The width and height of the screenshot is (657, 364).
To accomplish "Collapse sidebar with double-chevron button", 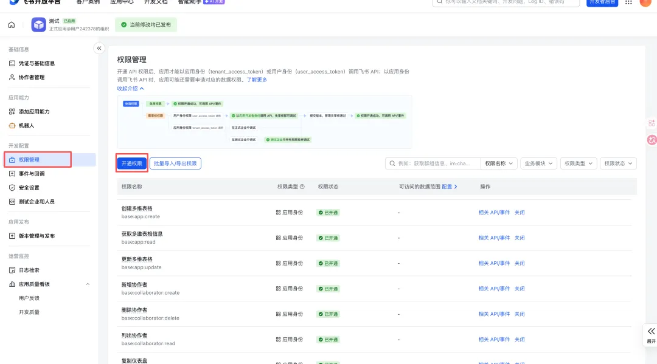I will [x=99, y=48].
